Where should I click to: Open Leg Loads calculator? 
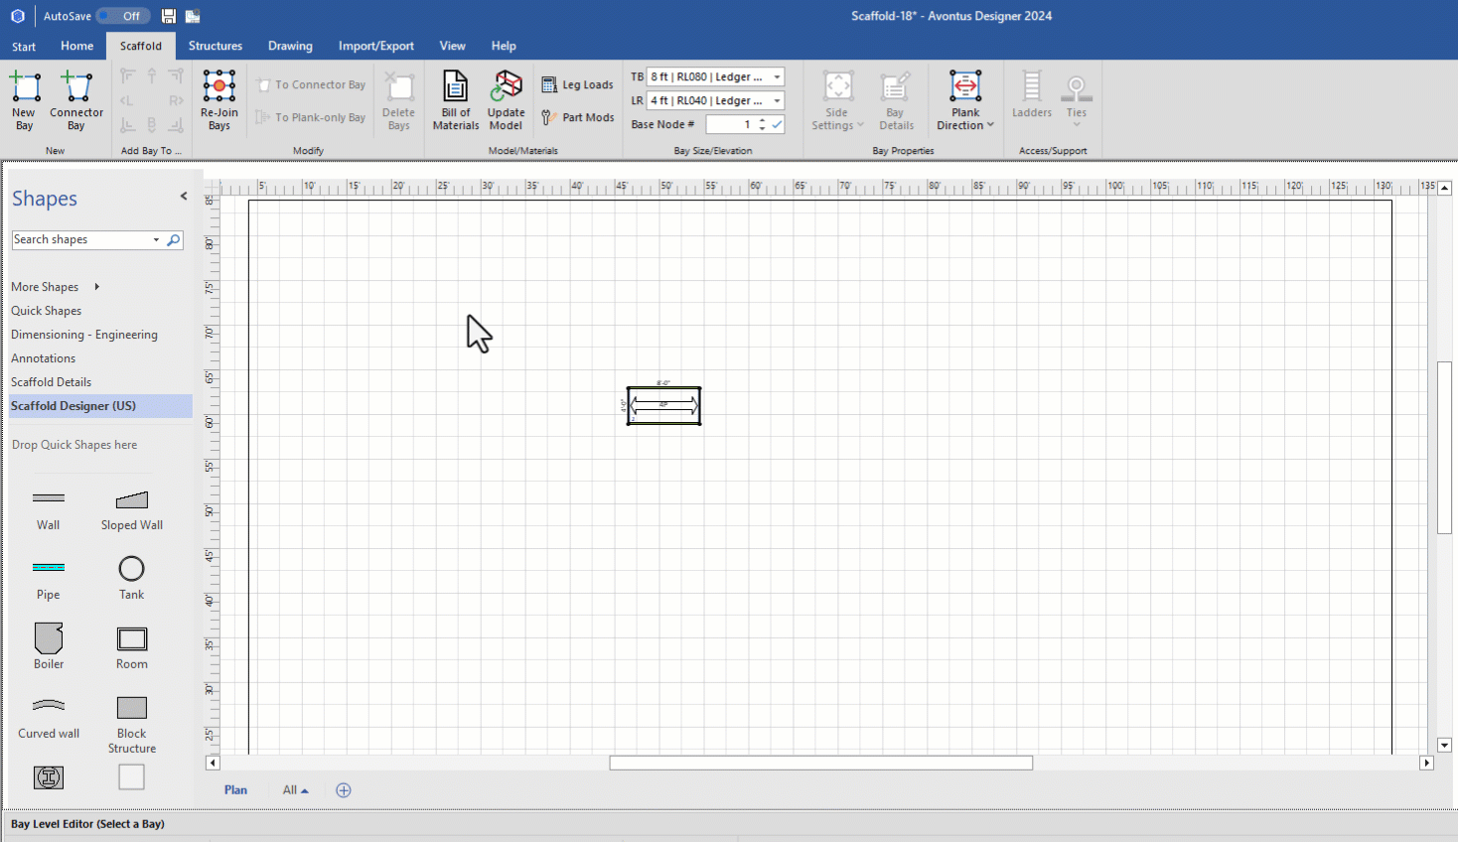point(578,85)
